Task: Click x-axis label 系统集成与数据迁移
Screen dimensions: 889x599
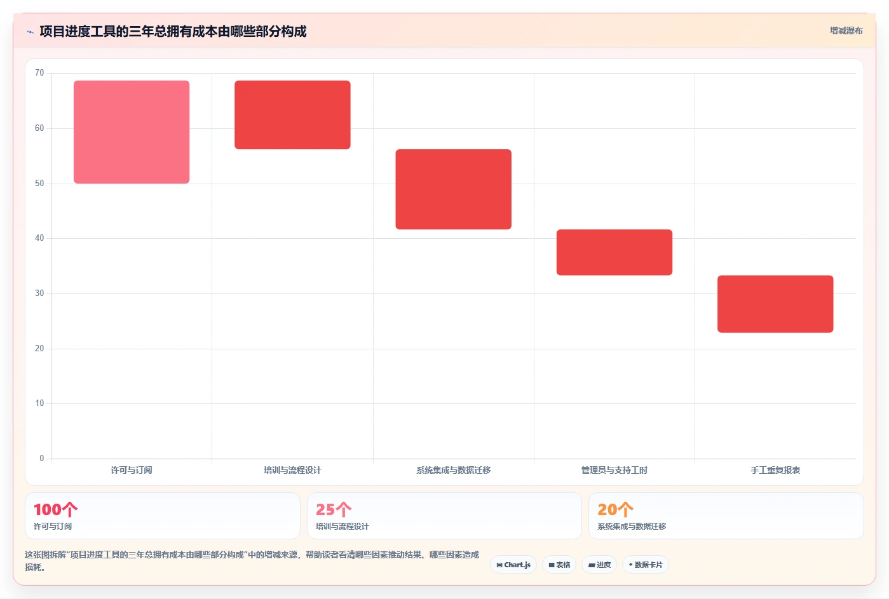Action: click(x=454, y=470)
